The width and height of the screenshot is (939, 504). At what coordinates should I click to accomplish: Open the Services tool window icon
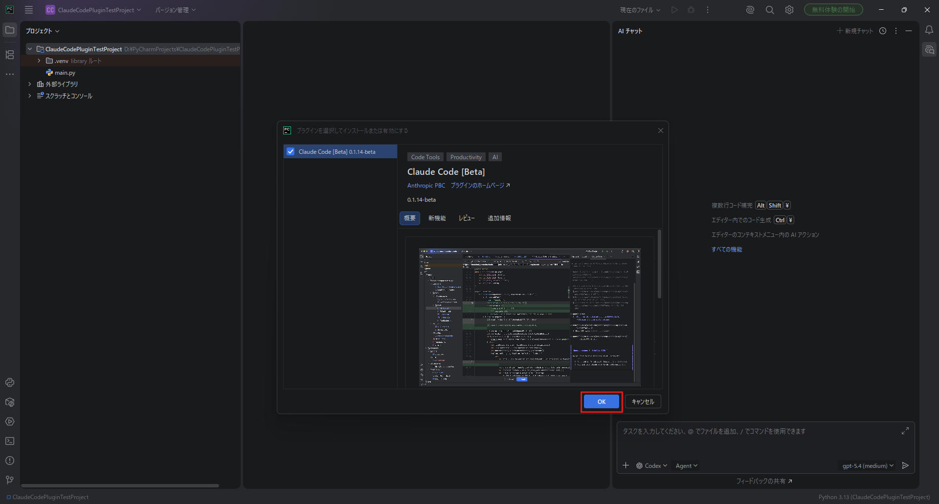tap(10, 421)
